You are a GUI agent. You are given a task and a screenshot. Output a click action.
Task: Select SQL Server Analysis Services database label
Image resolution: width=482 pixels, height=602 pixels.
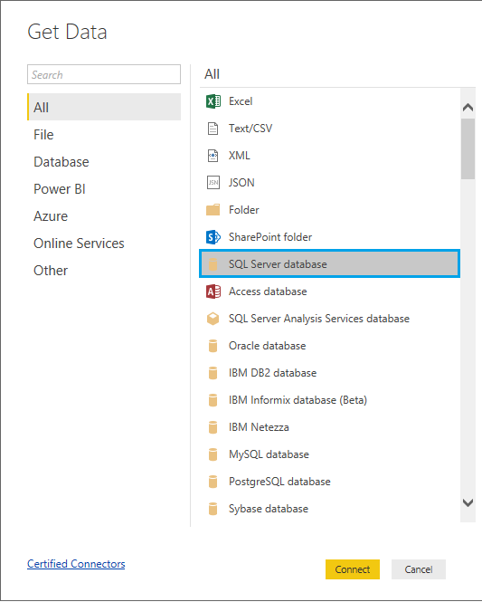(319, 319)
